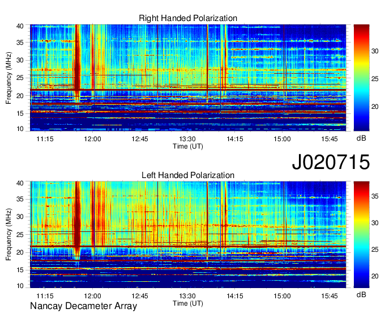
Task: Click the 35 MHz tick on upper plot
Action: [20, 43]
